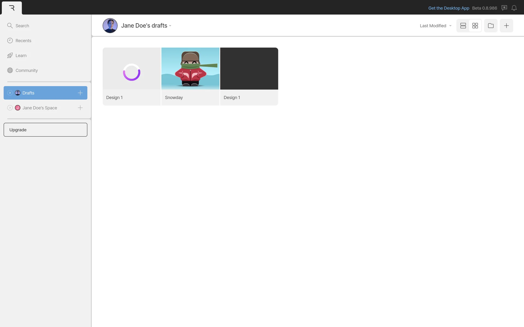Create a new folder
Viewport: 524px width, 327px height.
pos(490,26)
